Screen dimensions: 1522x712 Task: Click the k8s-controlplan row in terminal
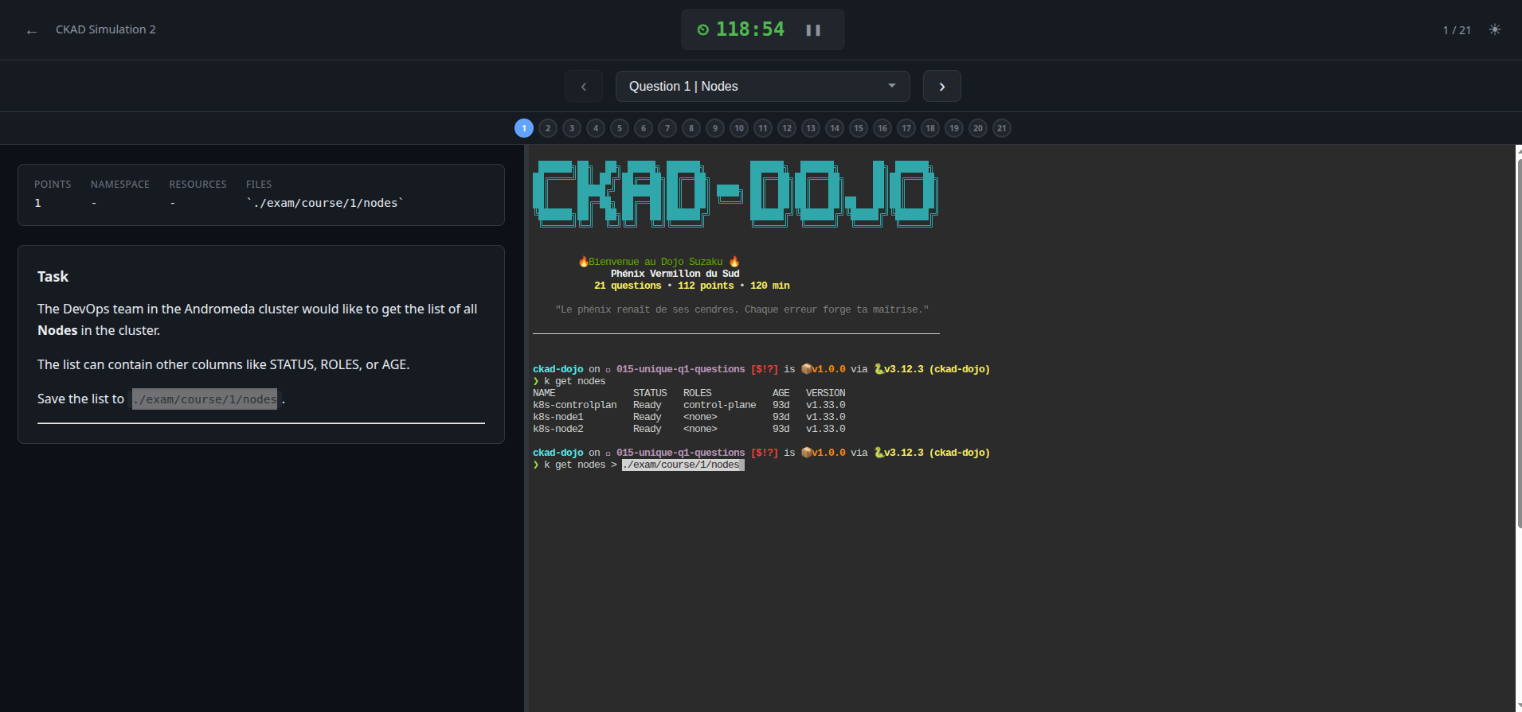click(689, 405)
